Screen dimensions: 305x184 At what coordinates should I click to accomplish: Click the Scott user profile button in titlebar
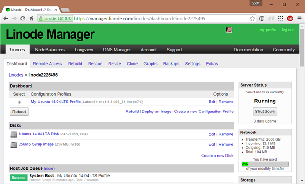coord(255,3)
